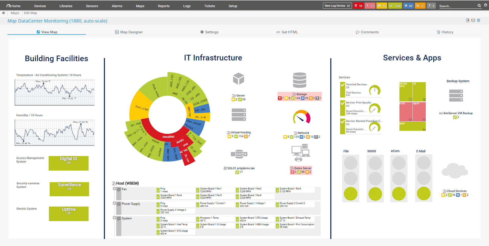Screen dimensions: 489x246
Task: Open the Cloud Services icon
Action: pos(455,170)
